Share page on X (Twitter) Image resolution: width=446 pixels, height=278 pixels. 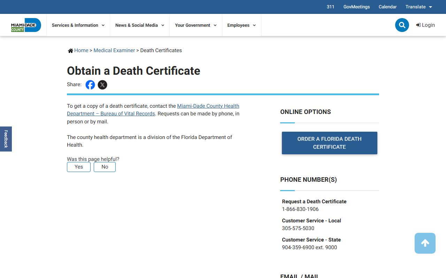coord(102,85)
